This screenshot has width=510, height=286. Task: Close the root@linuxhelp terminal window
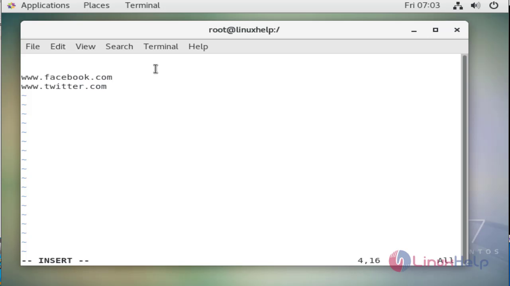(457, 30)
